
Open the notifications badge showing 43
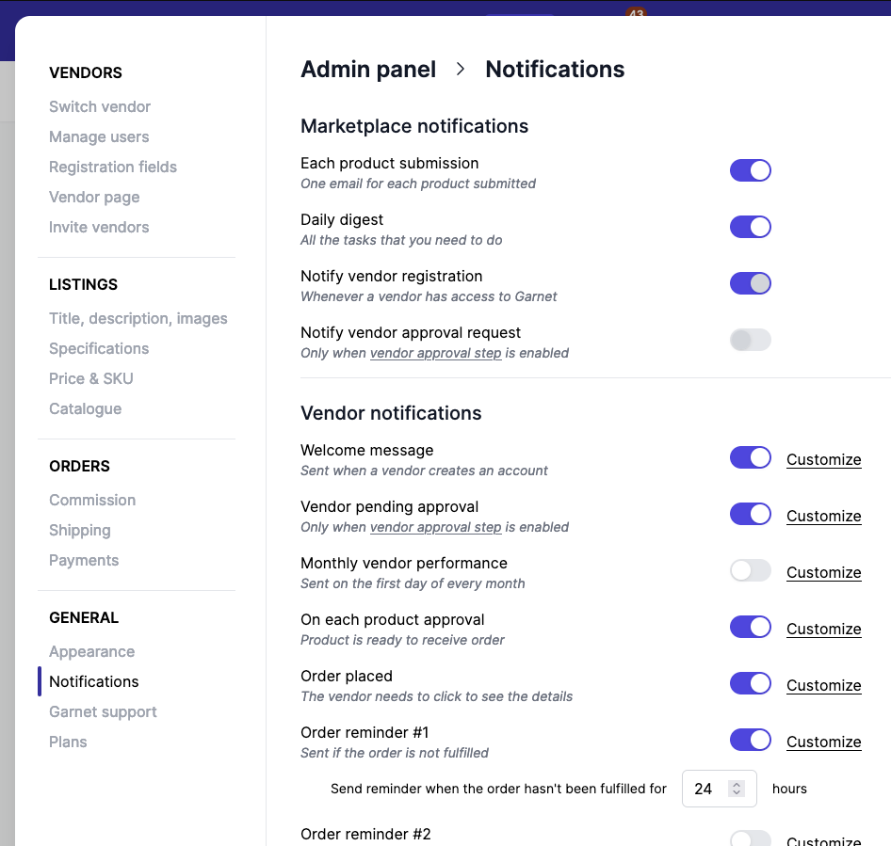coord(634,13)
